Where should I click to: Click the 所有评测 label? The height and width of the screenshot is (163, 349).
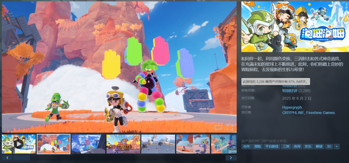click(248, 91)
